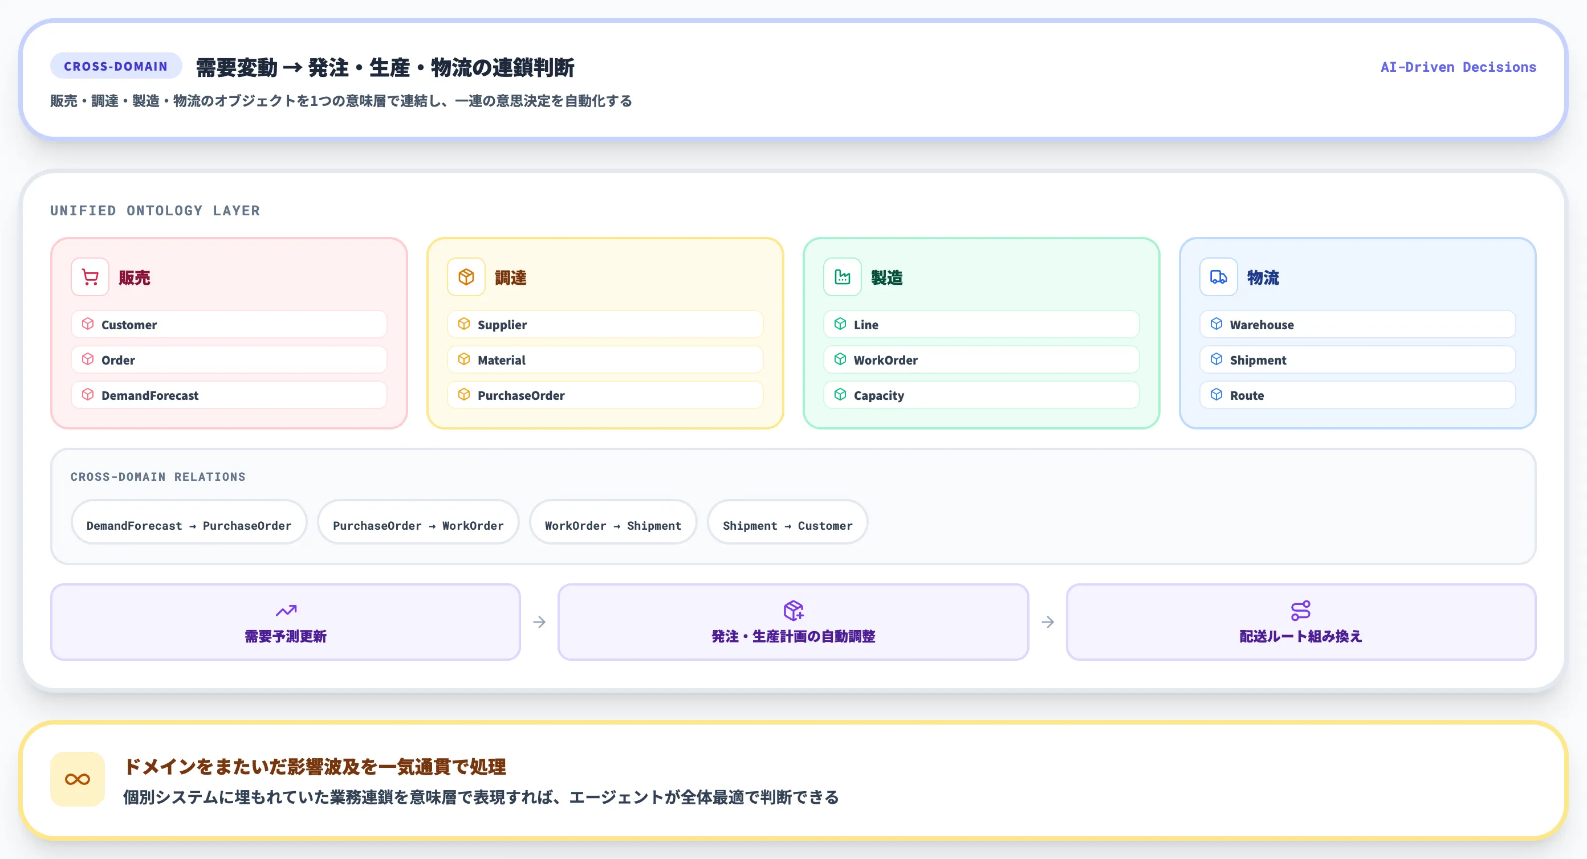Click the cube icon next to PurchaseOrder
Viewport: 1587px width, 859px height.
(x=465, y=395)
